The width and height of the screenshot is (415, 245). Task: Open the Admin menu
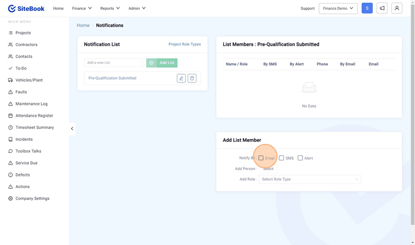pos(137,8)
